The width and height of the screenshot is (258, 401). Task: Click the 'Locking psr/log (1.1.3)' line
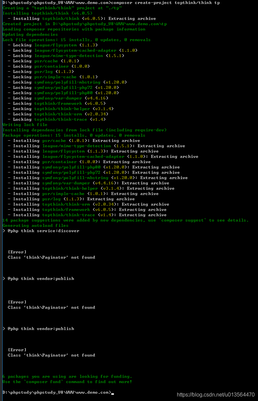click(41, 72)
